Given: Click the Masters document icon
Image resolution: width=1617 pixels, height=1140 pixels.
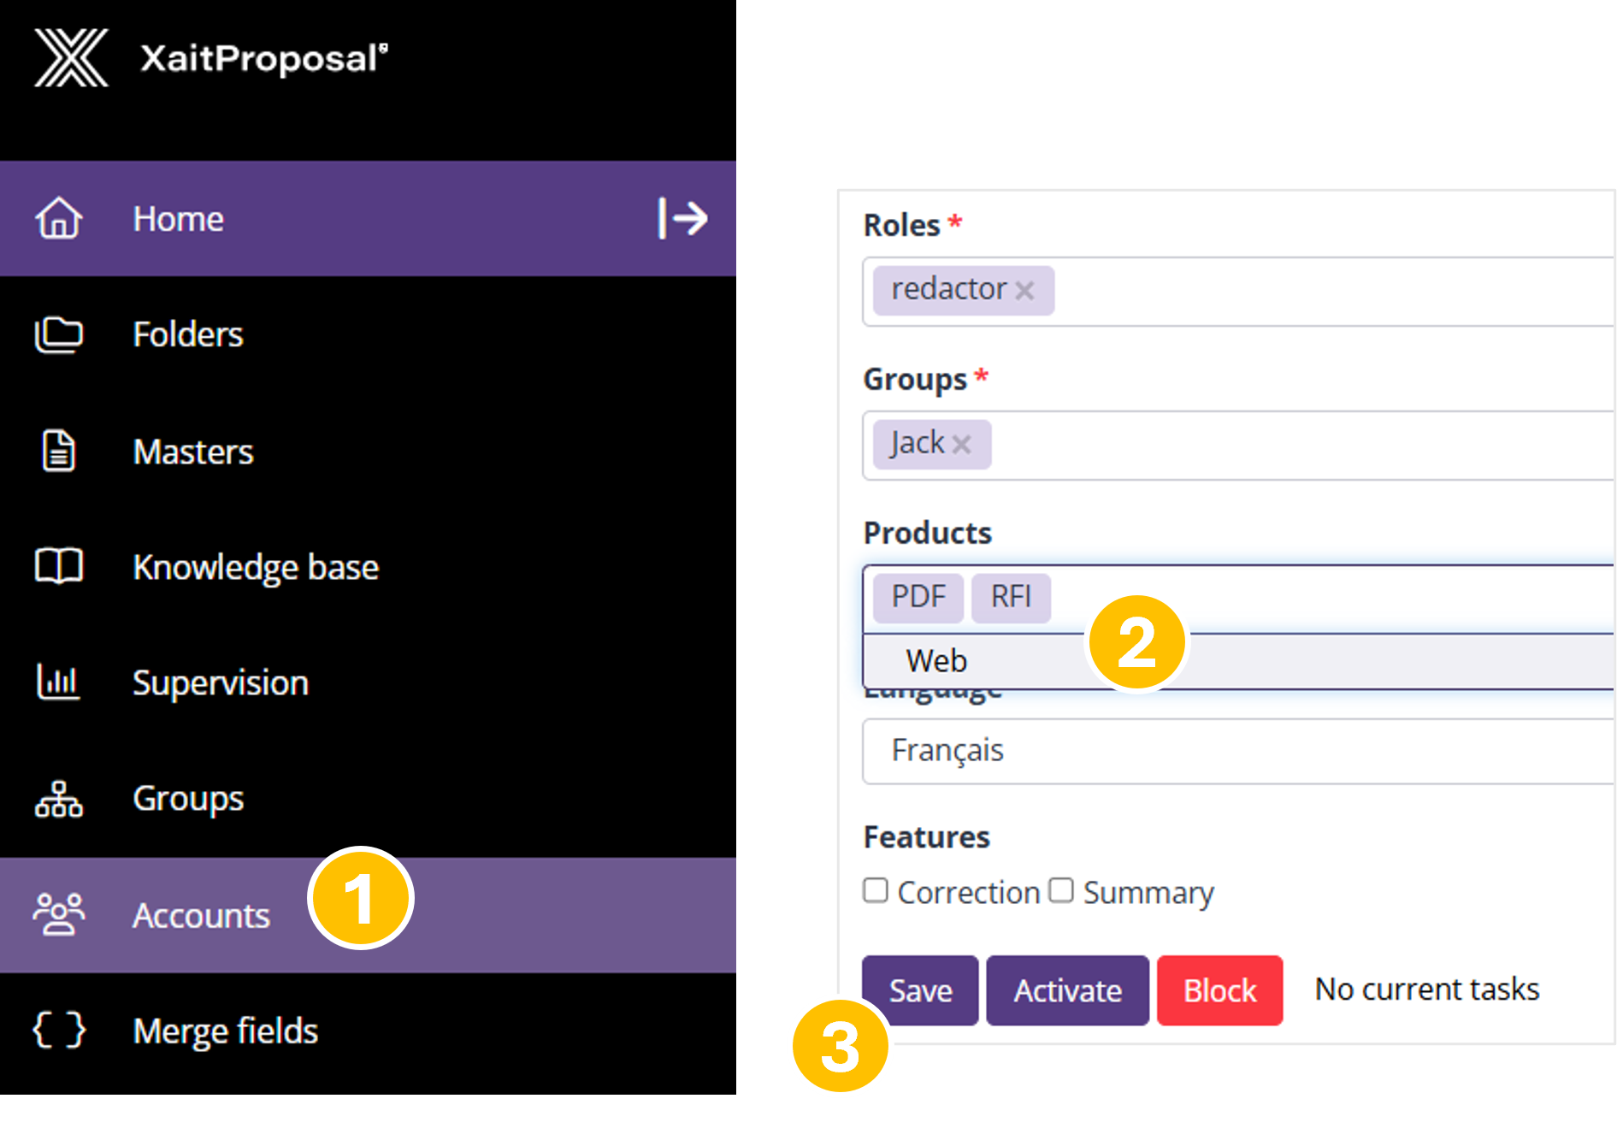Looking at the screenshot, I should click(x=58, y=452).
